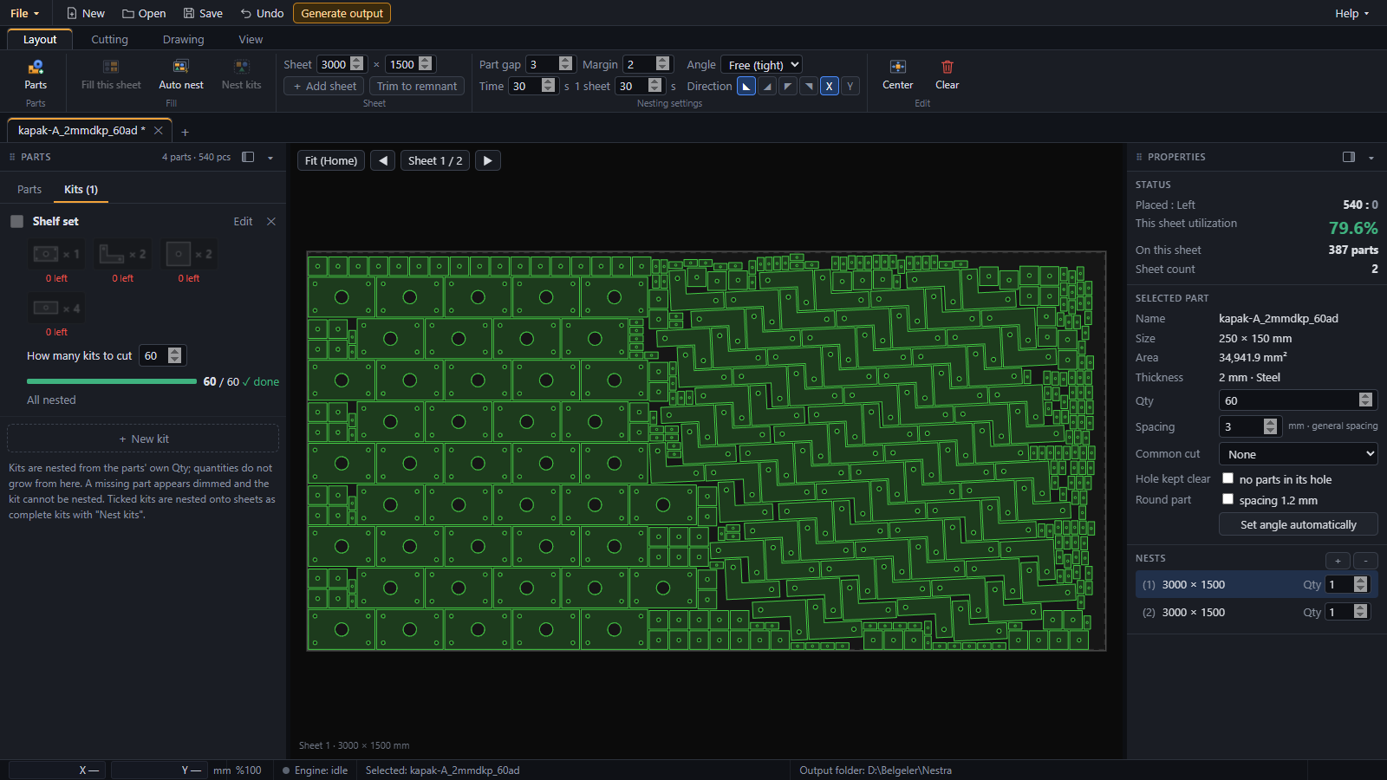This screenshot has height=780, width=1387.
Task: Open the Parts tool in the ribbon
Action: click(x=36, y=75)
